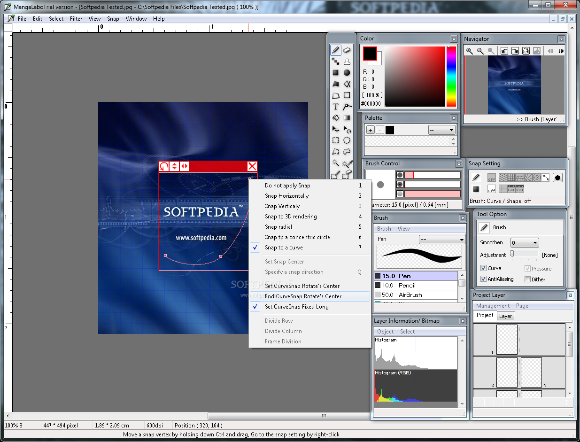Select the 10.0 Pencil brush from the list
This screenshot has height=442, width=580.
[416, 286]
